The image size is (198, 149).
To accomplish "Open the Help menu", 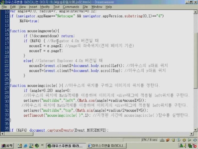I will [x=109, y=7].
